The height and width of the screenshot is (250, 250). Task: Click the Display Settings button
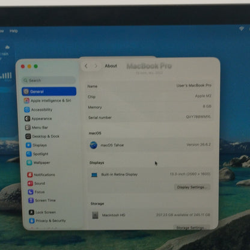click(x=192, y=187)
